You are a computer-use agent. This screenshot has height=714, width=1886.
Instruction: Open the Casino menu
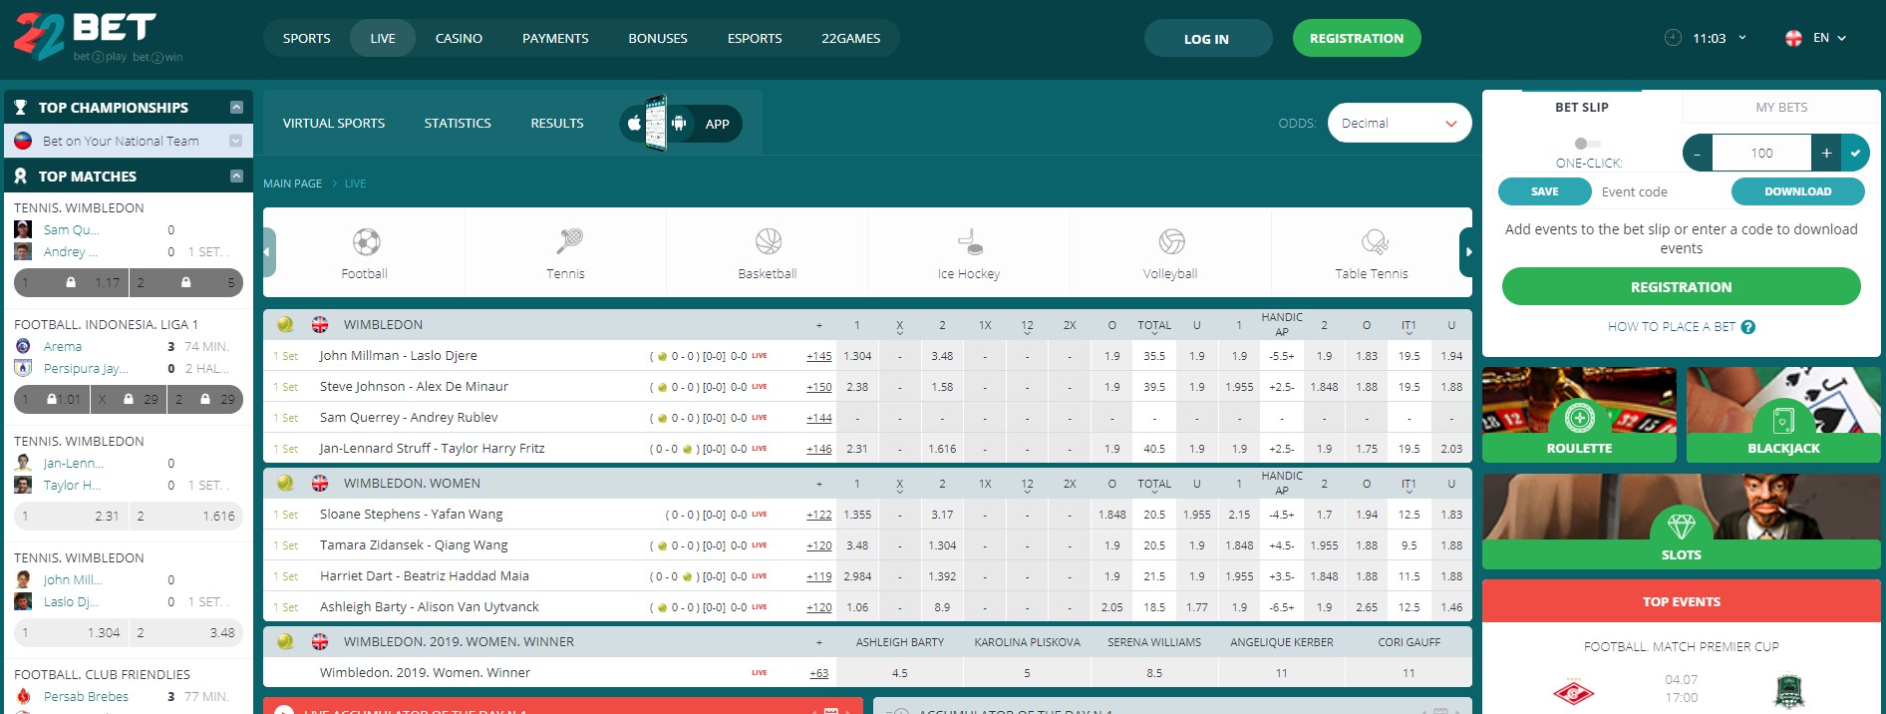459,38
